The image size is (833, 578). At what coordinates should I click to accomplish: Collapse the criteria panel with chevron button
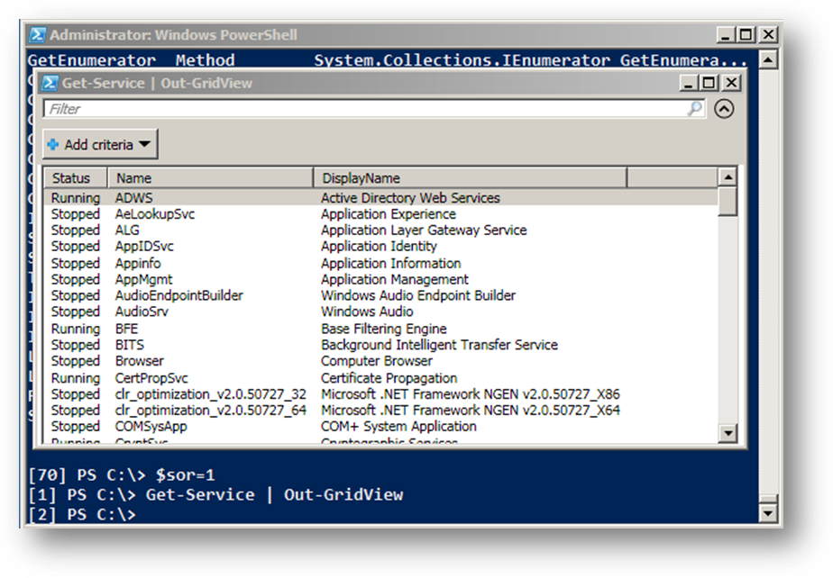click(723, 109)
